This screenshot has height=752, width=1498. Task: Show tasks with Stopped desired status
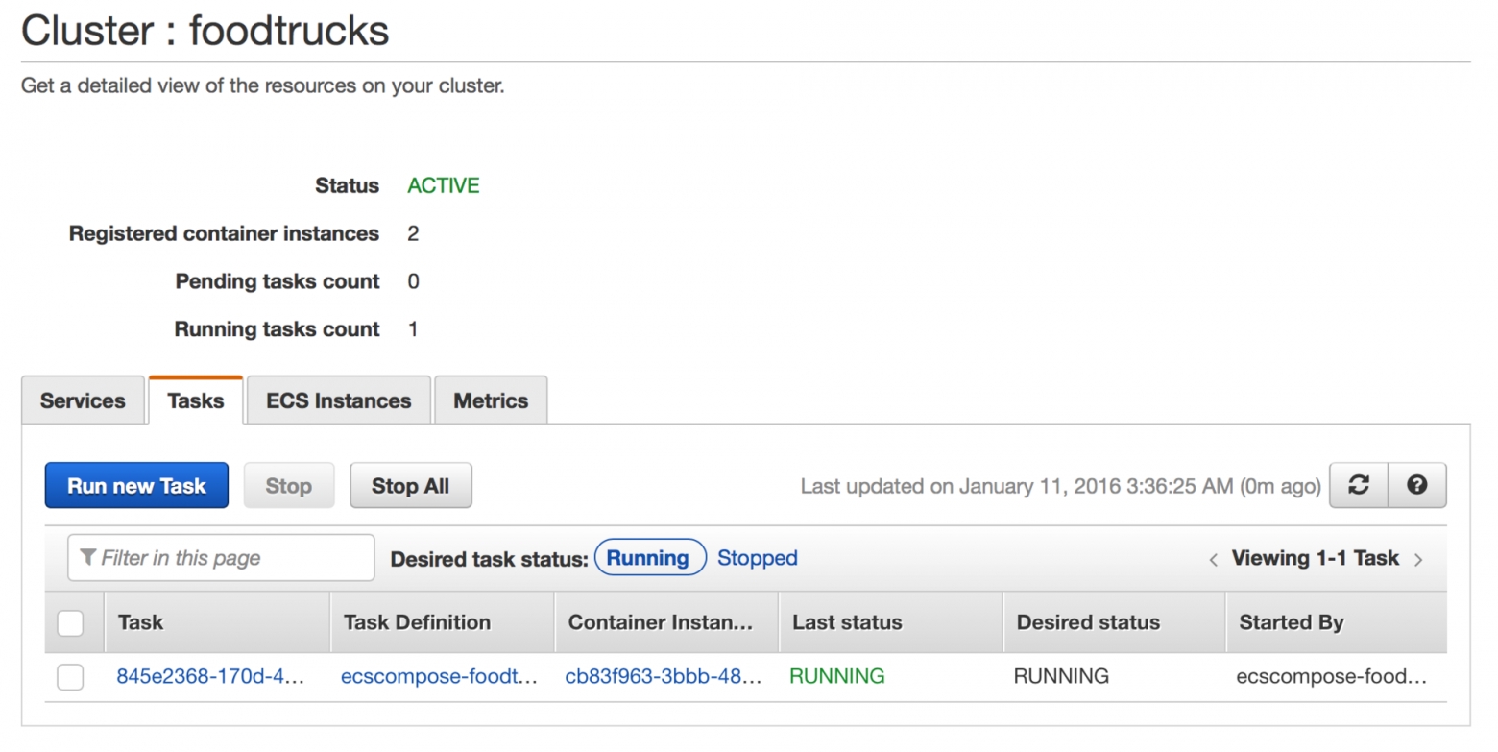pyautogui.click(x=758, y=558)
